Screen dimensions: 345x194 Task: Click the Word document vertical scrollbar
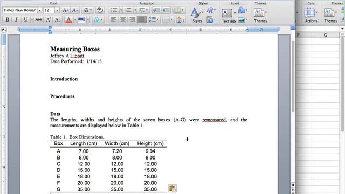[293, 76]
